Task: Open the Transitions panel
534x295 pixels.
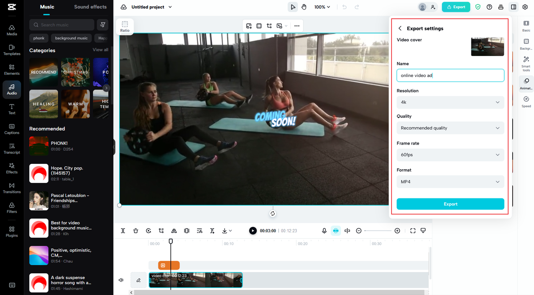Action: coord(12,188)
